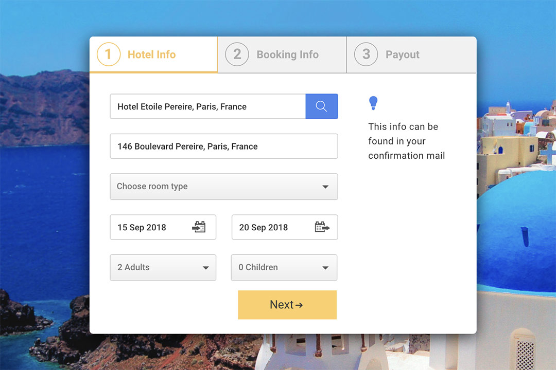The width and height of the screenshot is (556, 370).
Task: Switch to the Payout tab
Action: [402, 54]
